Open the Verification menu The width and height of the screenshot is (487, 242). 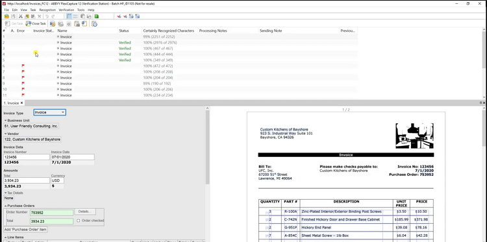point(66,10)
